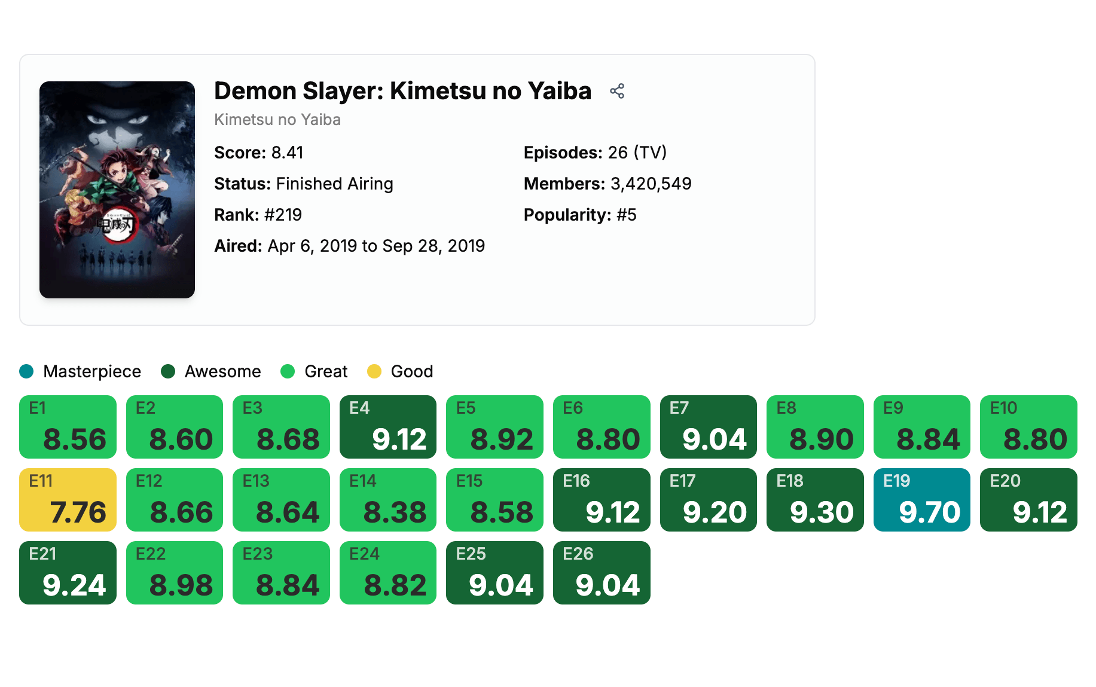
Task: Click the Great legend label
Action: pyautogui.click(x=326, y=371)
